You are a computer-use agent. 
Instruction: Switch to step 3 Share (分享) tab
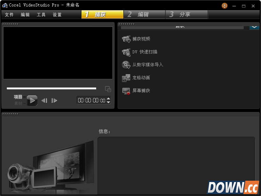click(x=185, y=14)
